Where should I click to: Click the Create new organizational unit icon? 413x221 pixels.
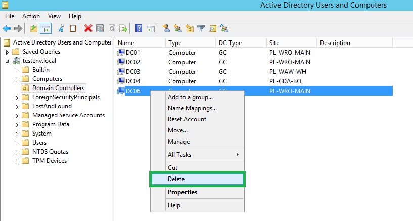190,28
